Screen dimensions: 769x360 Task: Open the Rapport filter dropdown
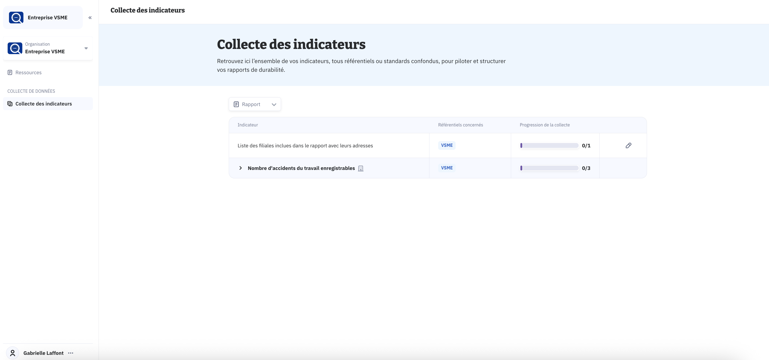pos(255,104)
